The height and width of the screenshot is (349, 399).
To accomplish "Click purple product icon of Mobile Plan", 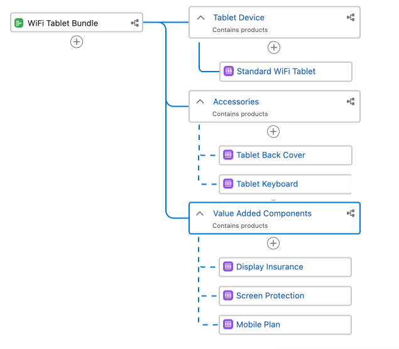I will point(228,325).
